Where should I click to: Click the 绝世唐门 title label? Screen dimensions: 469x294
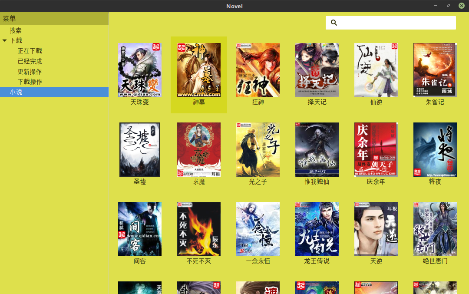pyautogui.click(x=435, y=261)
